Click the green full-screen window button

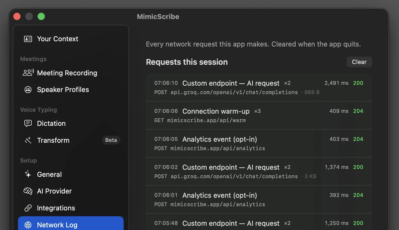coord(41,16)
